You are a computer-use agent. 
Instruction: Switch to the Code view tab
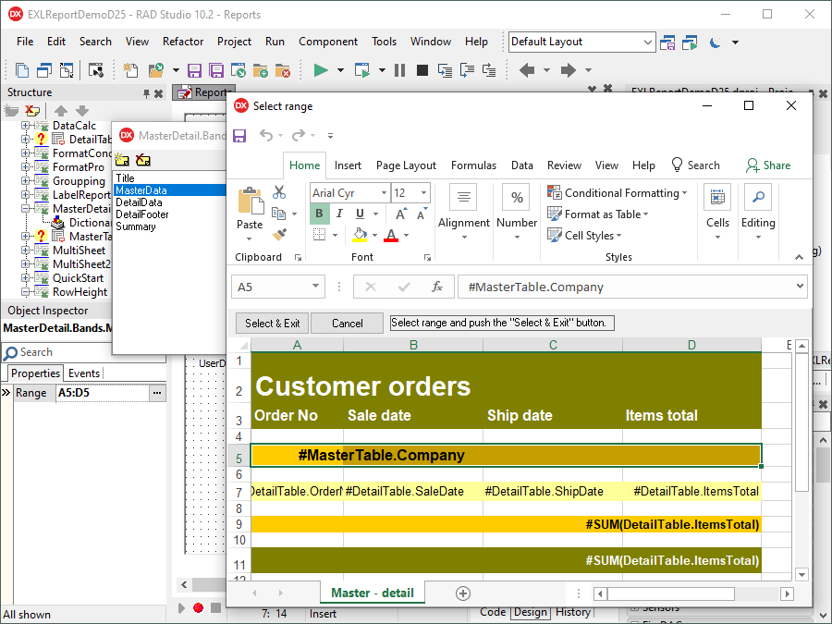493,612
